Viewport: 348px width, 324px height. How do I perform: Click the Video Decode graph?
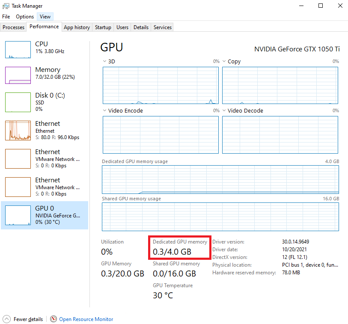point(280,135)
